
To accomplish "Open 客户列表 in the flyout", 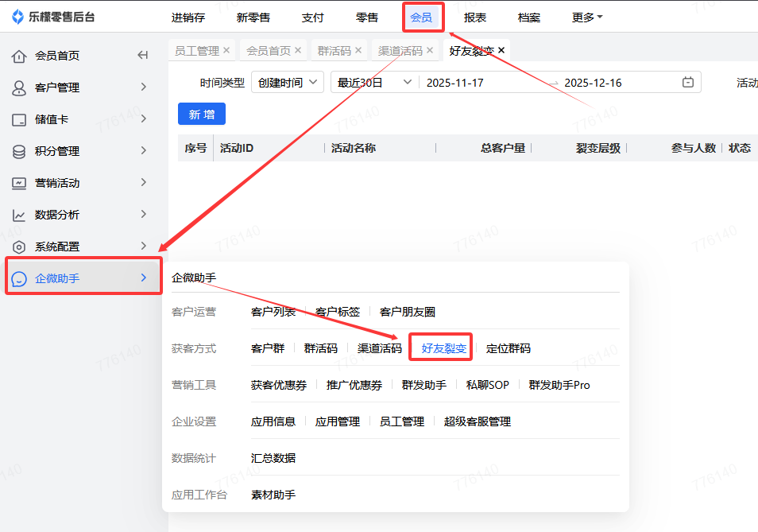I will point(273,312).
